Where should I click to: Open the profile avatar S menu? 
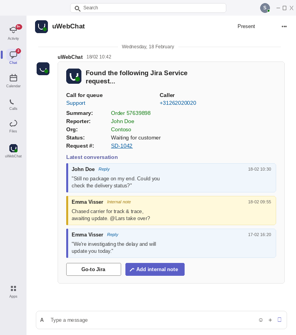[x=265, y=8]
